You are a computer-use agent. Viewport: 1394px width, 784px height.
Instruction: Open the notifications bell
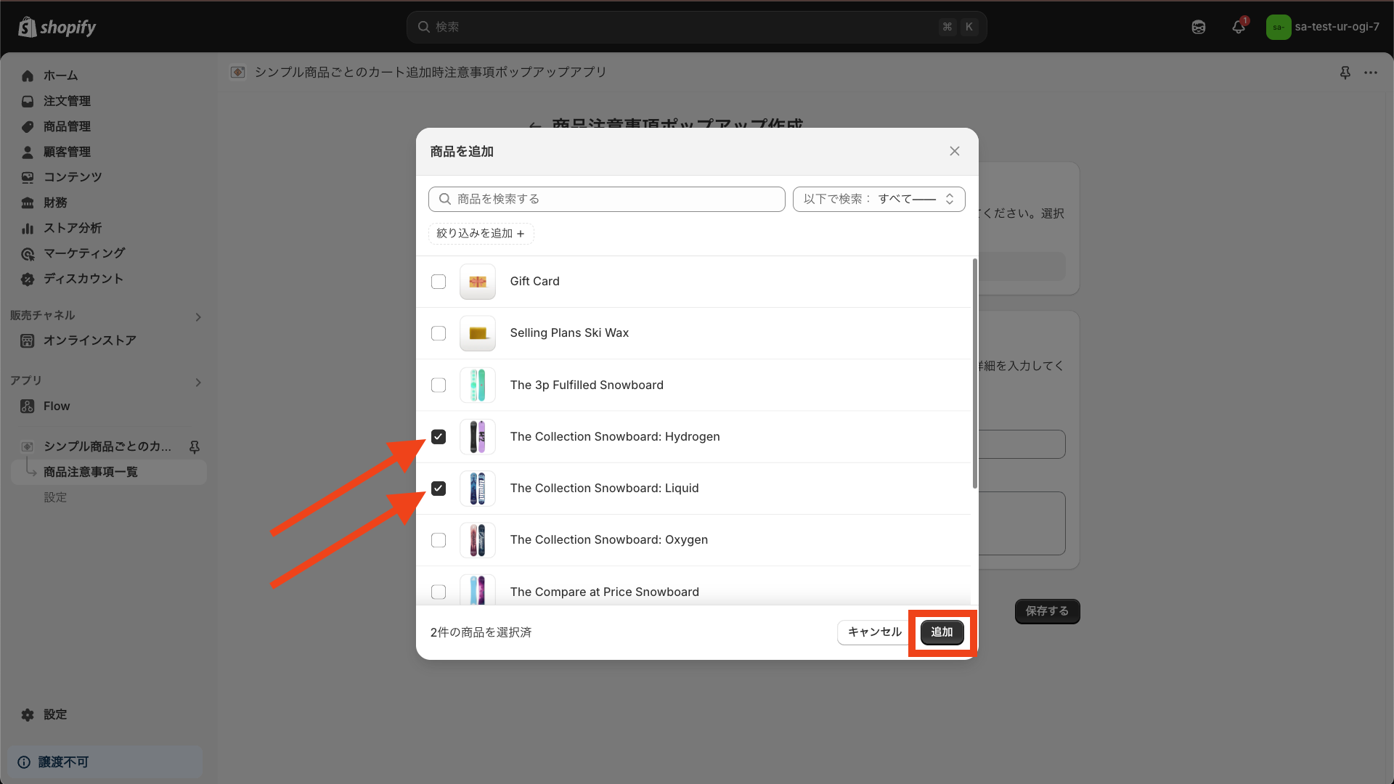(1239, 27)
